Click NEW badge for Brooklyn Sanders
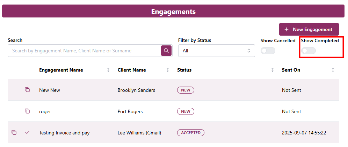The image size is (348, 147). point(186,90)
